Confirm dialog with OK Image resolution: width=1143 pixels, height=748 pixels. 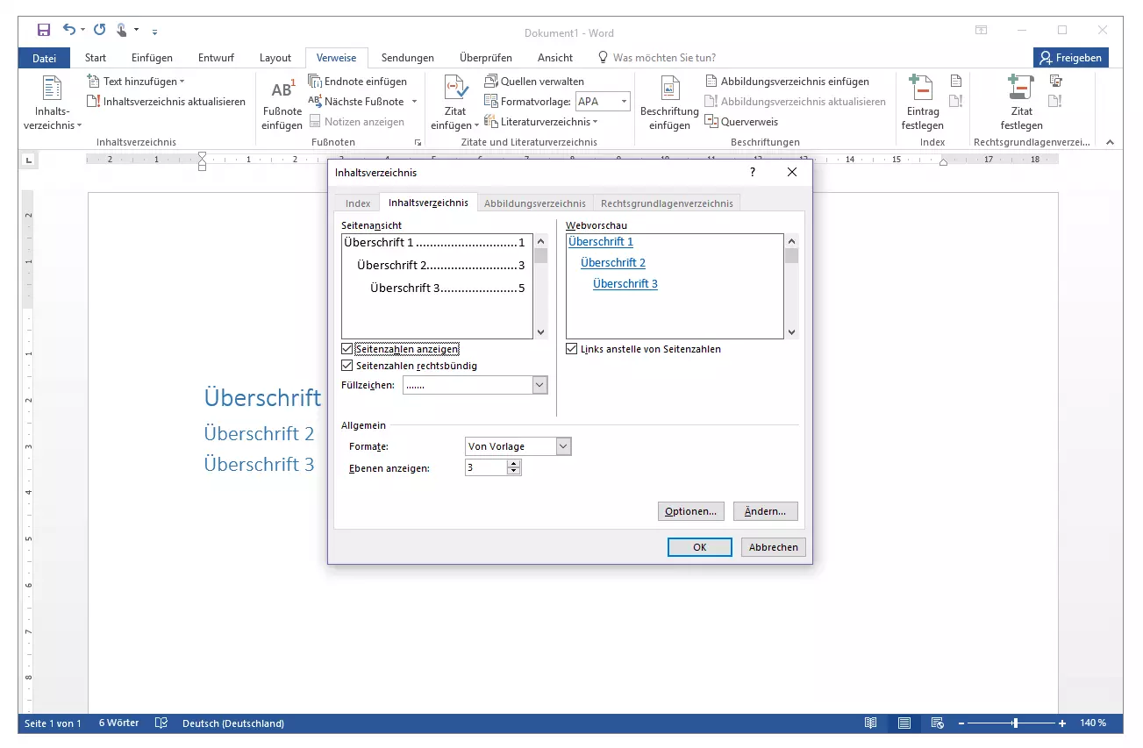tap(699, 547)
